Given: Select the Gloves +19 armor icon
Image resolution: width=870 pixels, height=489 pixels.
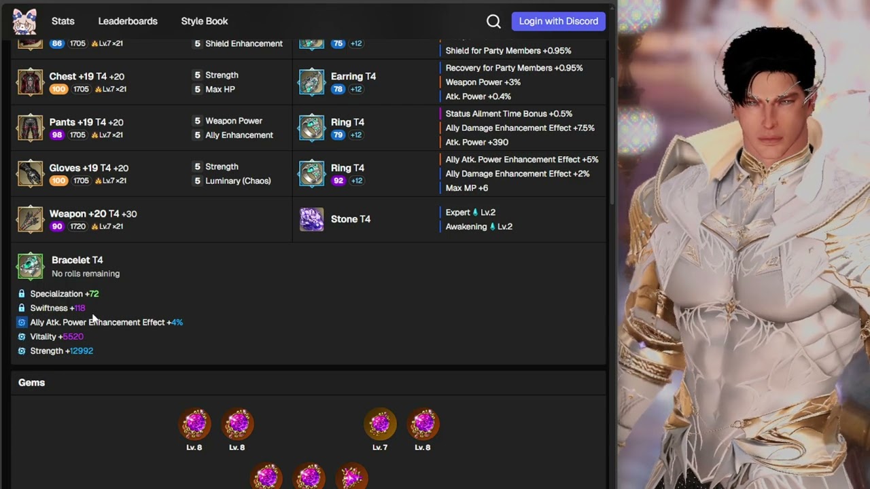Looking at the screenshot, I should pyautogui.click(x=30, y=173).
